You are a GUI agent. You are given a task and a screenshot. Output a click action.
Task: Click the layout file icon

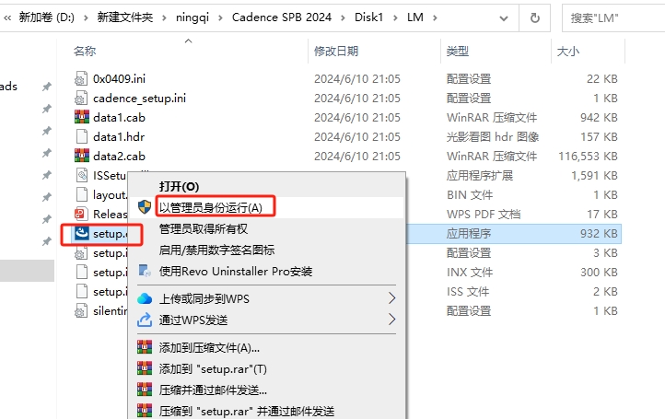tap(81, 195)
